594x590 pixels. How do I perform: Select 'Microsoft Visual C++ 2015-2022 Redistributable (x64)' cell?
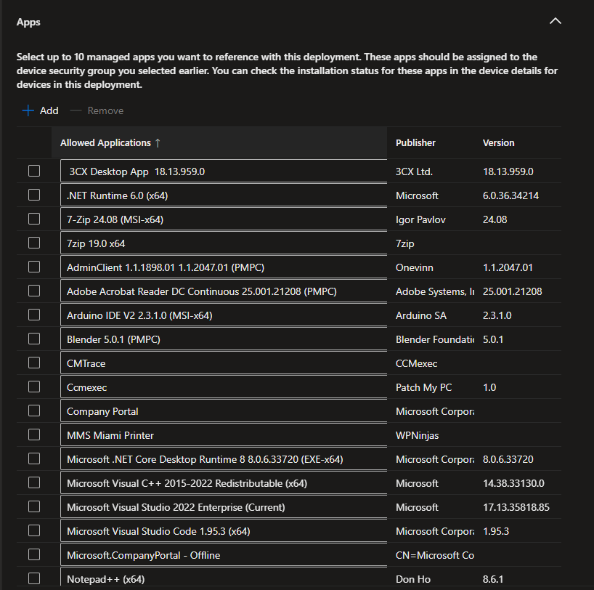coord(224,483)
